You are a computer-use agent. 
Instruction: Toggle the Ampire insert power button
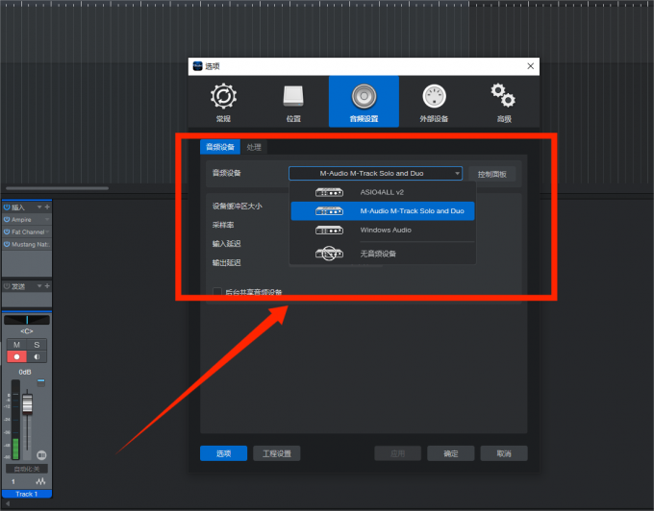point(7,219)
